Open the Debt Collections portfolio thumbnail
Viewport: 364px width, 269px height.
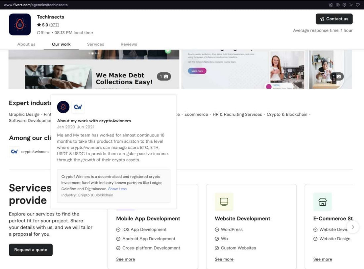pyautogui.click(x=94, y=74)
